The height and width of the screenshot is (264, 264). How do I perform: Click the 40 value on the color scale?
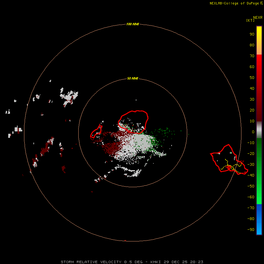pos(252,89)
